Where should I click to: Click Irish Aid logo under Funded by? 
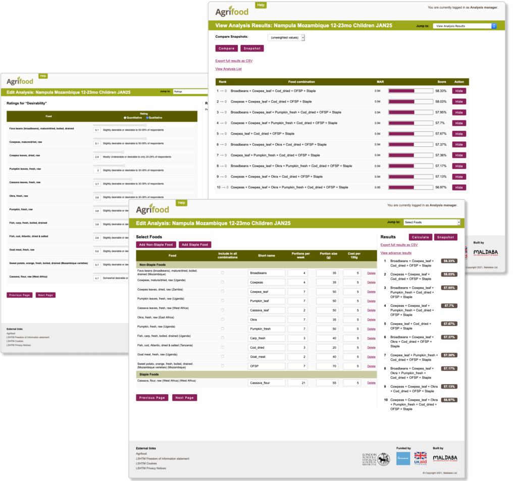coord(403,458)
